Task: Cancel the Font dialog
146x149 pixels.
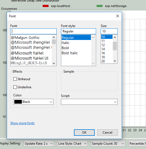Action: click(x=107, y=133)
